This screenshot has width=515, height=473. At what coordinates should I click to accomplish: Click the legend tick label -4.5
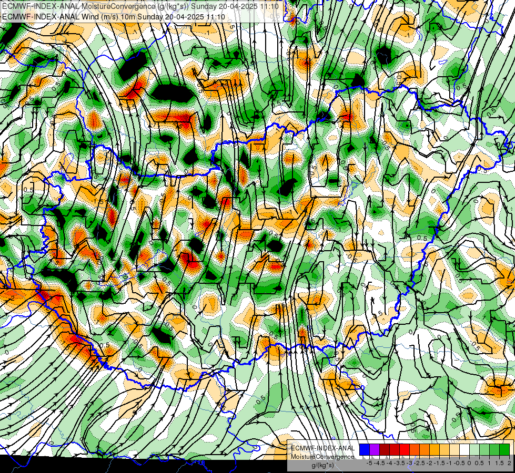coord(379,463)
